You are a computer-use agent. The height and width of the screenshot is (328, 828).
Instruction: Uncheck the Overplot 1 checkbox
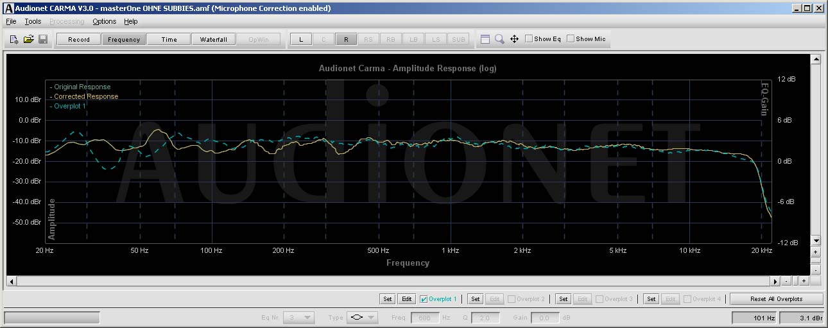click(424, 299)
